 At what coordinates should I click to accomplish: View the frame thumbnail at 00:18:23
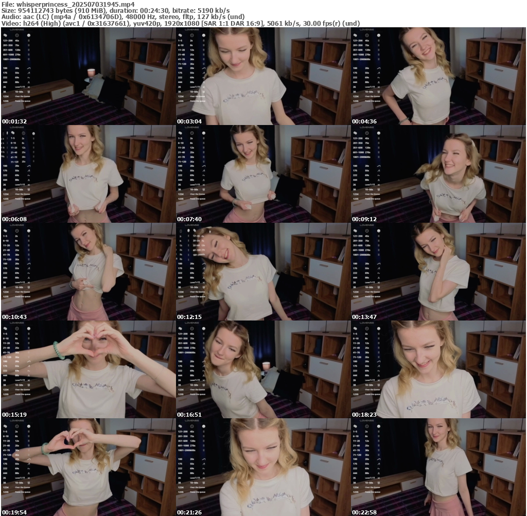tap(438, 369)
